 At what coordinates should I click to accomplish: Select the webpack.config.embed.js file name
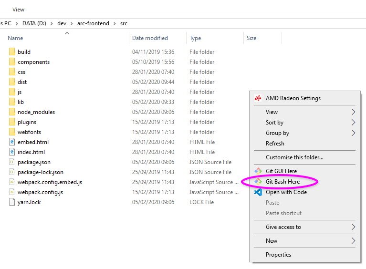coord(50,182)
